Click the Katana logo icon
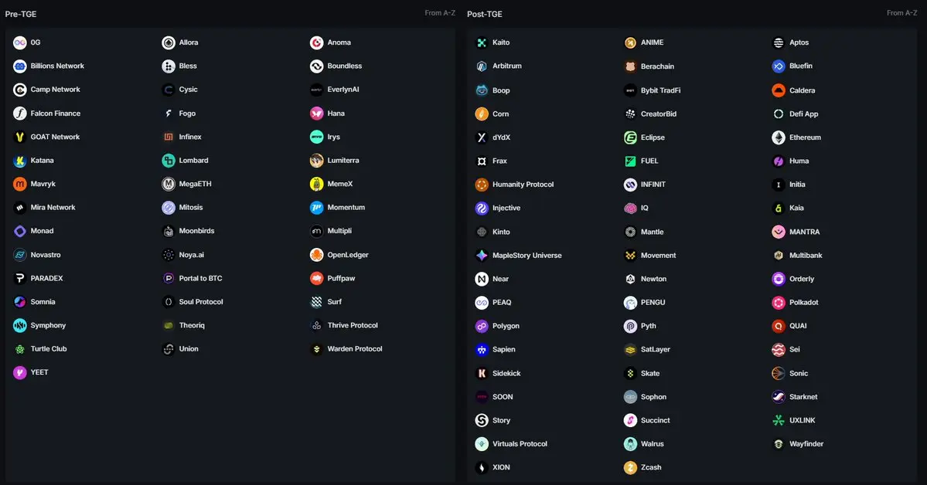The height and width of the screenshot is (485, 927). tap(20, 161)
